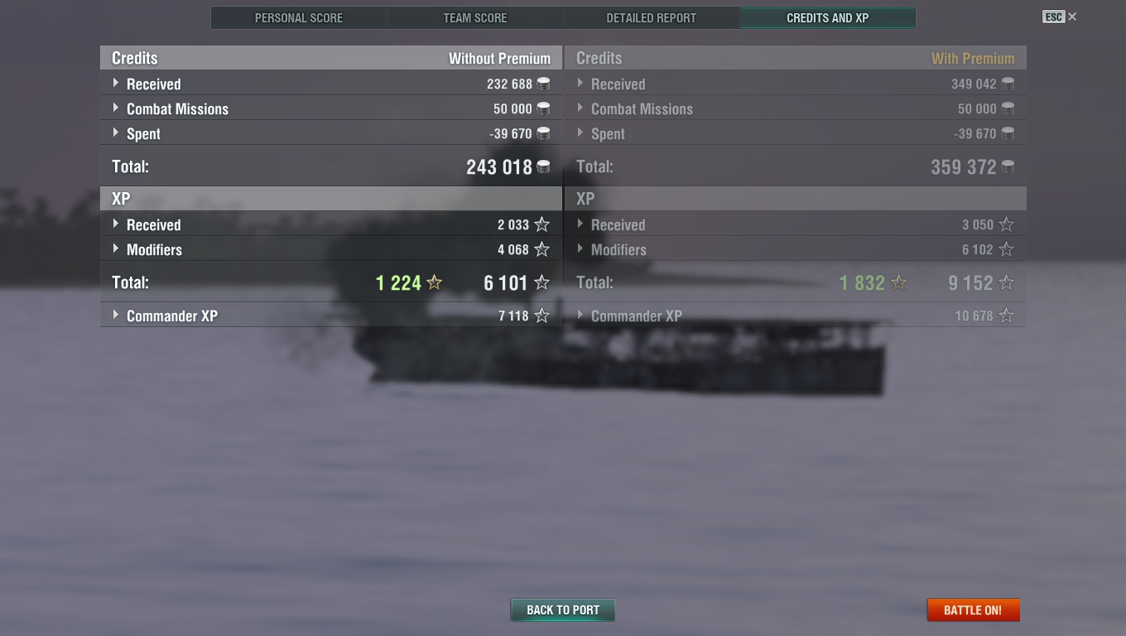Close the results screen with ESC X

click(1061, 17)
